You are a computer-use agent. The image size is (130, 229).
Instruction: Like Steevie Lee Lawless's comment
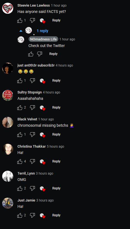click(x=20, y=20)
